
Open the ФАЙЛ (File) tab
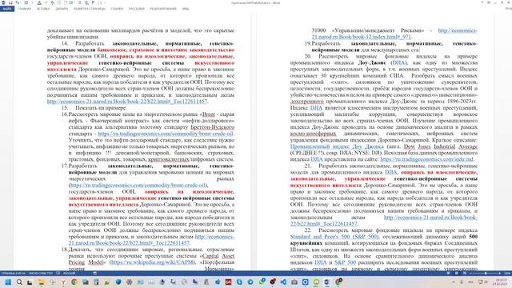(x=7, y=9)
